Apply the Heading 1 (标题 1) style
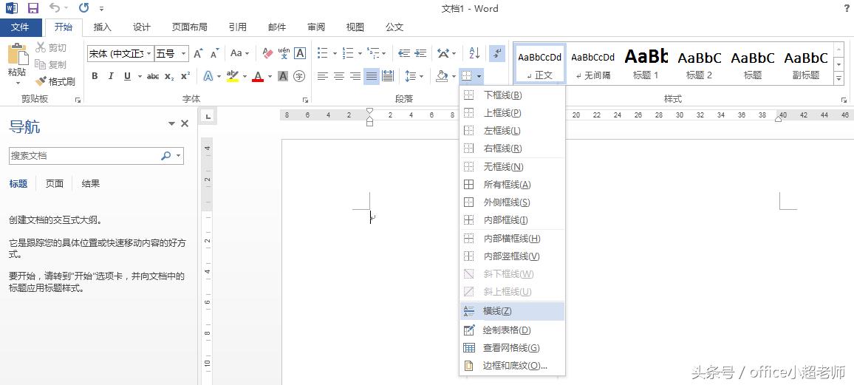 click(x=646, y=64)
